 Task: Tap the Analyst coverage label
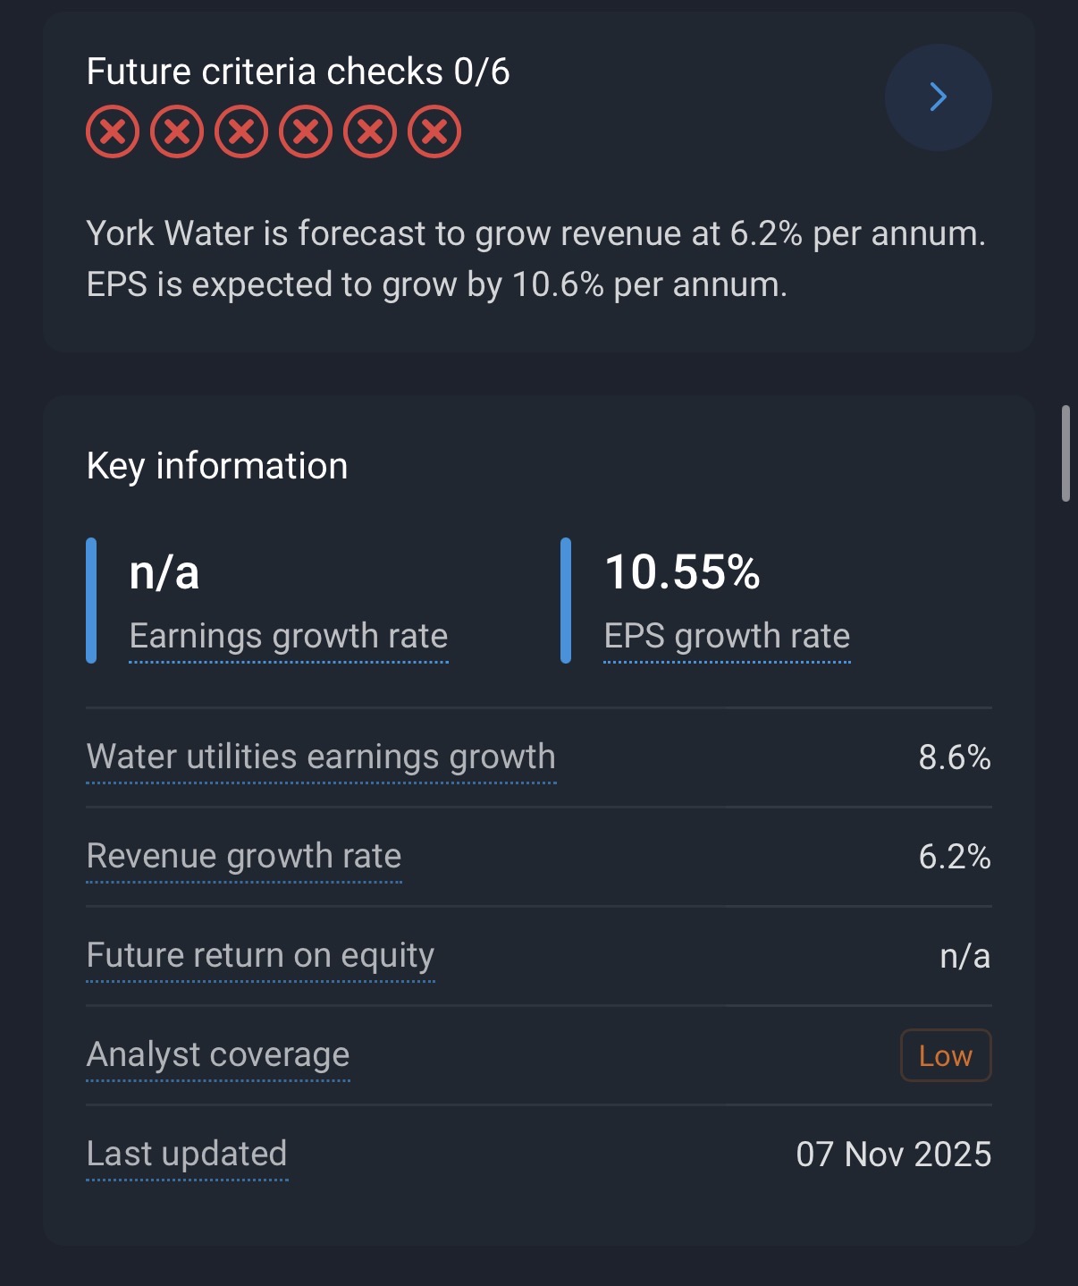tap(218, 1054)
